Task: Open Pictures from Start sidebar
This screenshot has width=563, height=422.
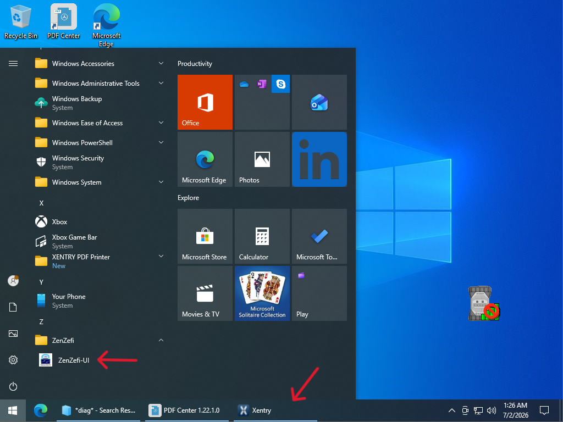Action: (x=13, y=334)
